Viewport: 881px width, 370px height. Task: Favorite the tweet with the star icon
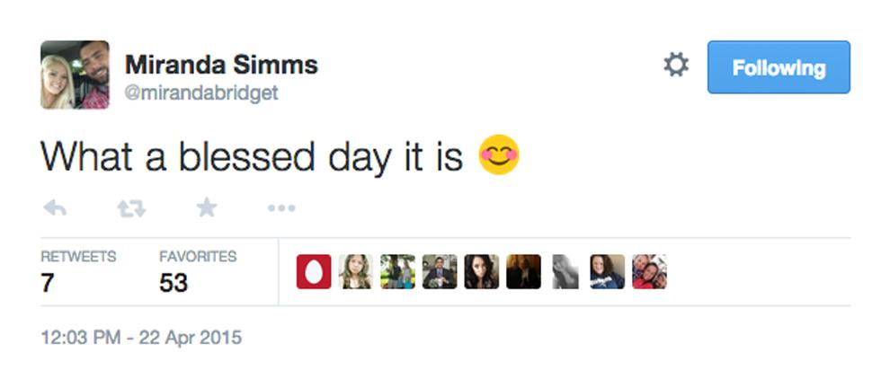coord(207,208)
